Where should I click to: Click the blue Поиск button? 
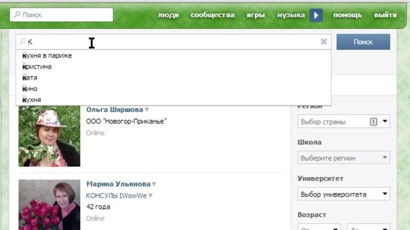pos(363,42)
